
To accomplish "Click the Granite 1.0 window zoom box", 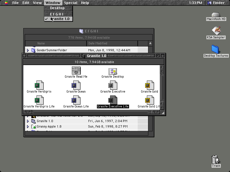I will point(158,56).
